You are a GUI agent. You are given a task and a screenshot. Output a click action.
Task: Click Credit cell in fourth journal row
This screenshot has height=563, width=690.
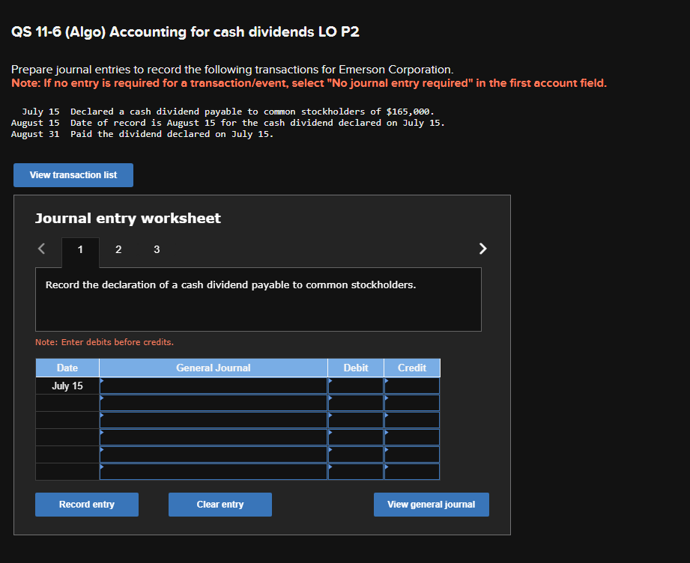point(412,437)
